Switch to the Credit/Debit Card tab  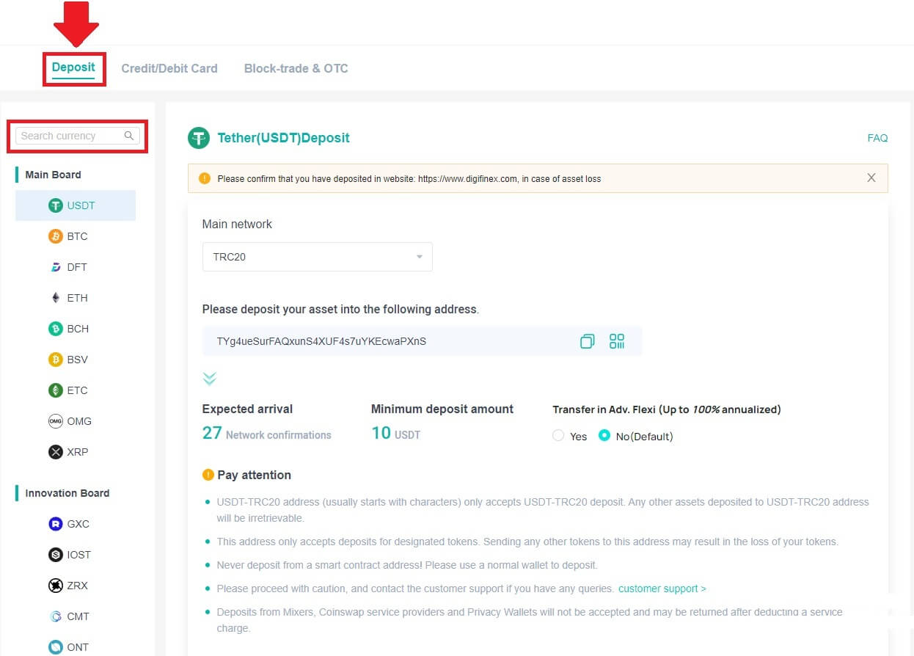tap(169, 68)
